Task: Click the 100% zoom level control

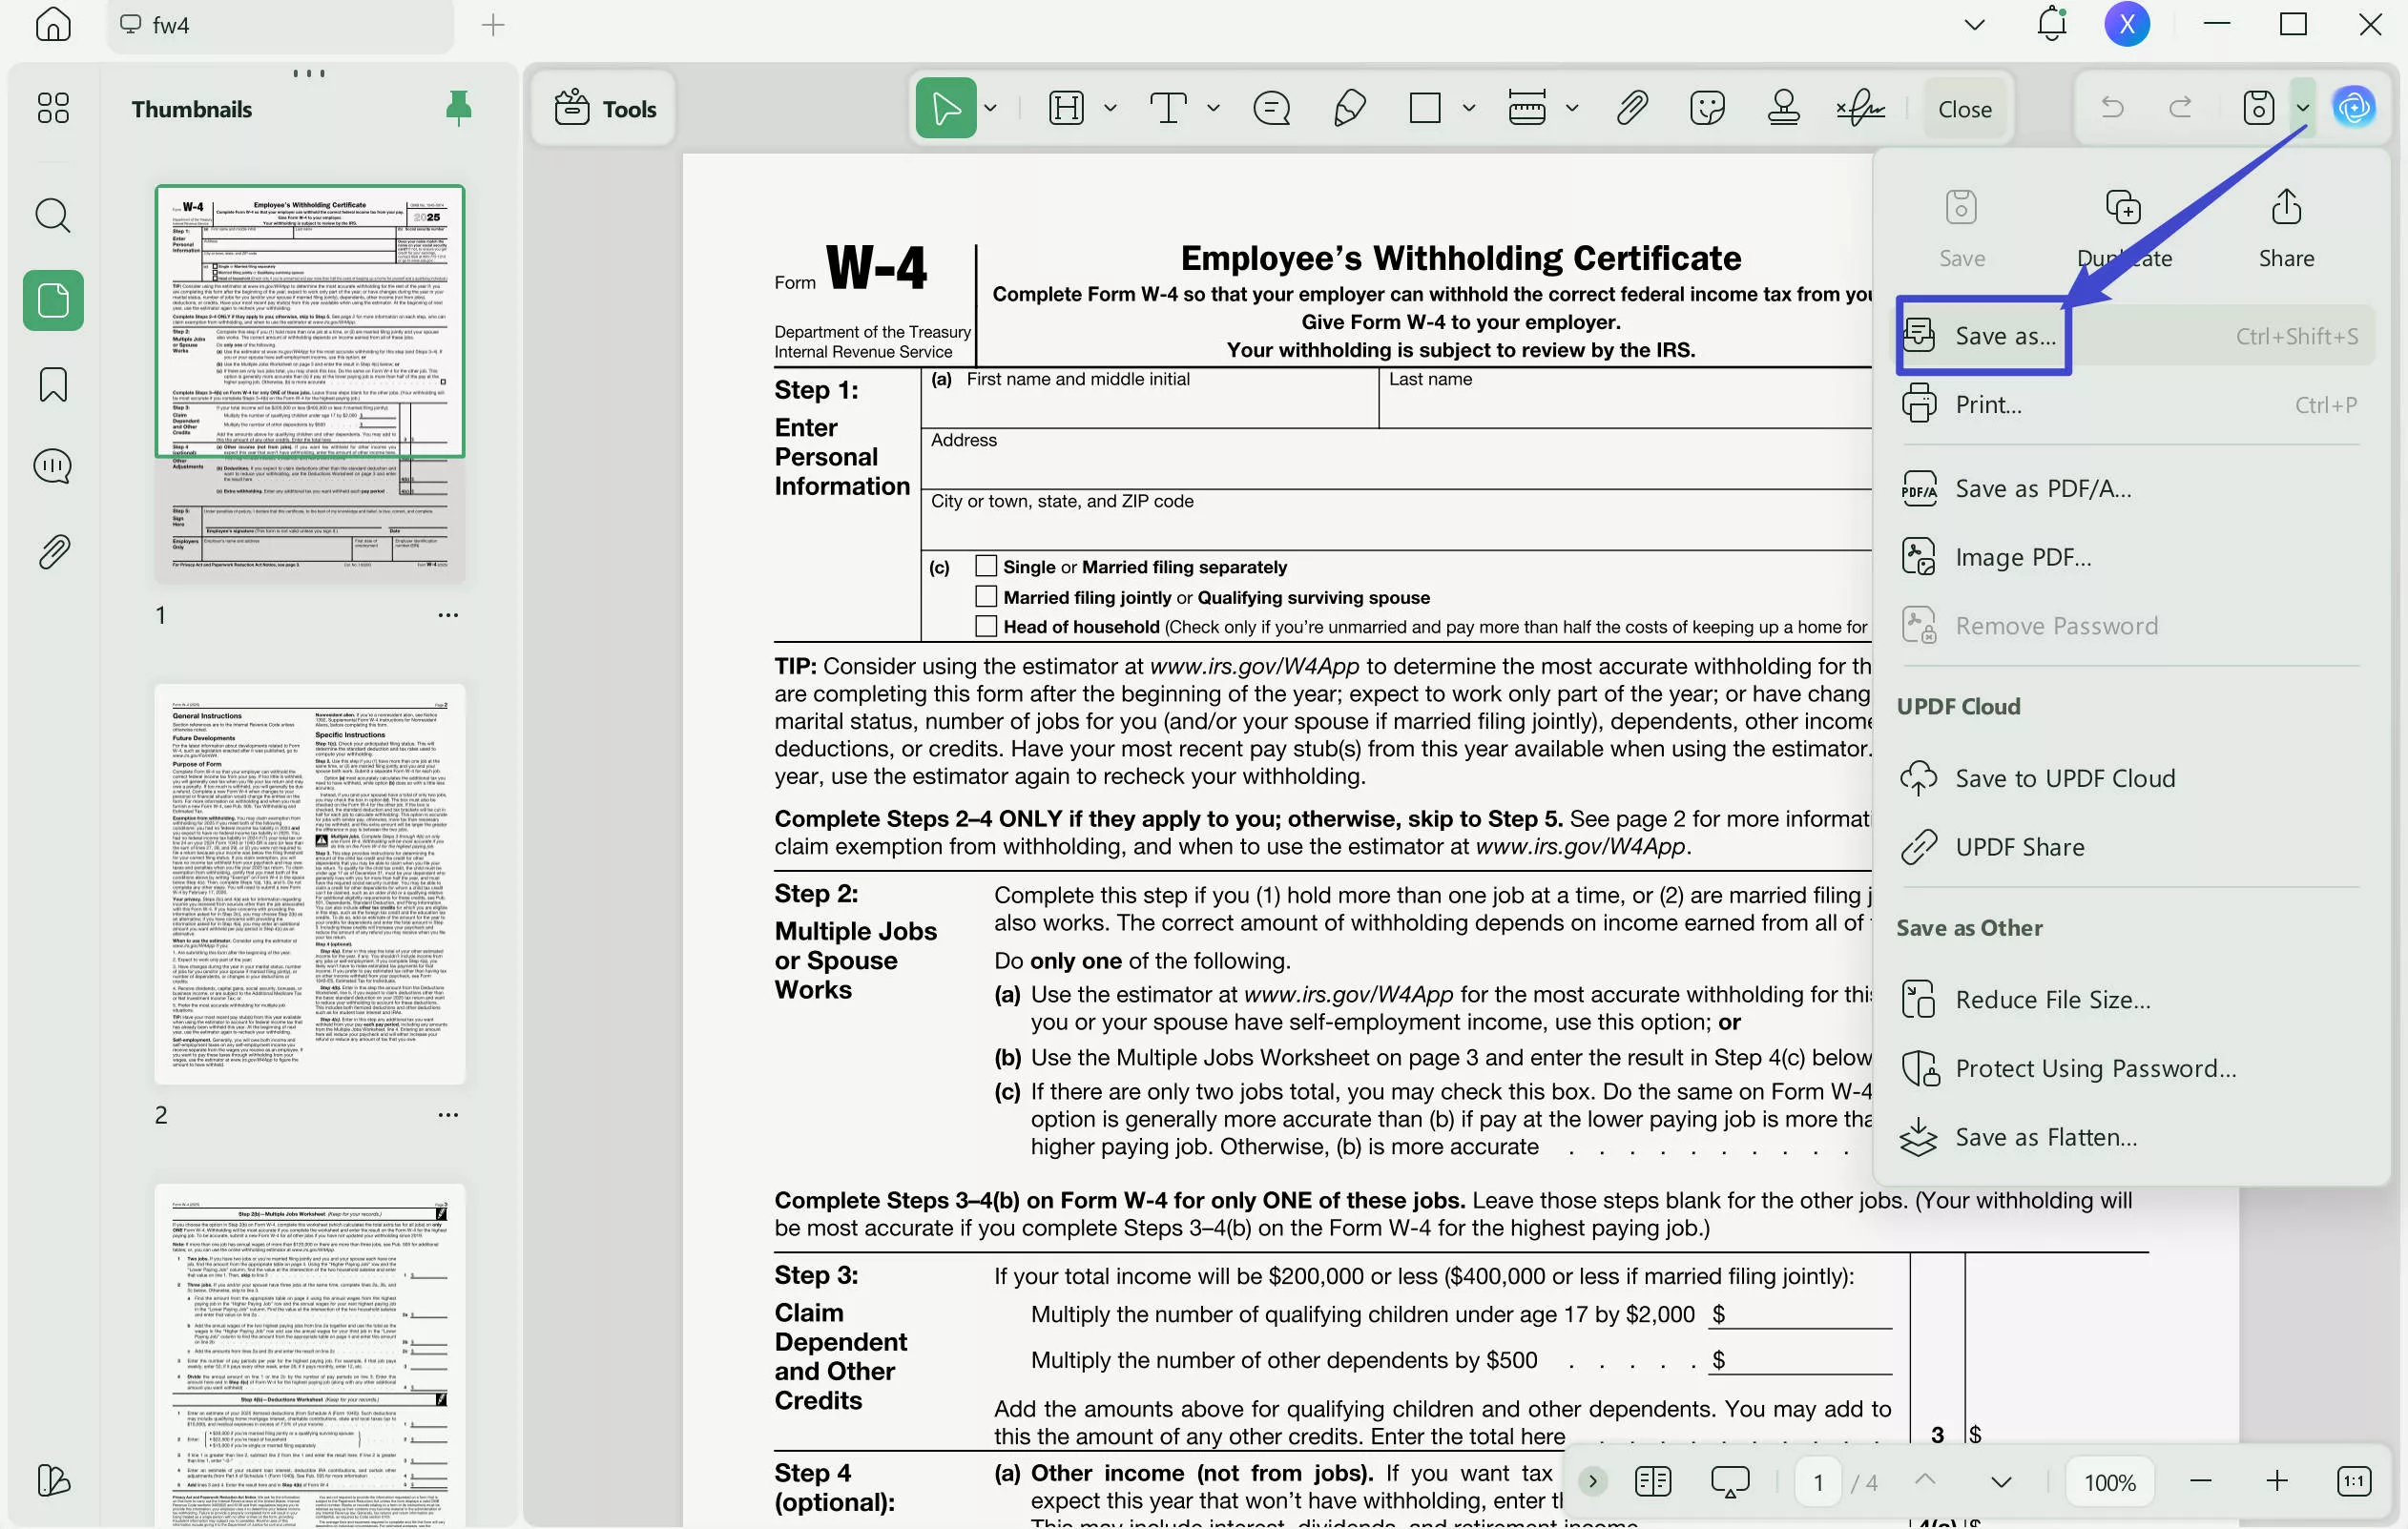Action: 2108,1481
